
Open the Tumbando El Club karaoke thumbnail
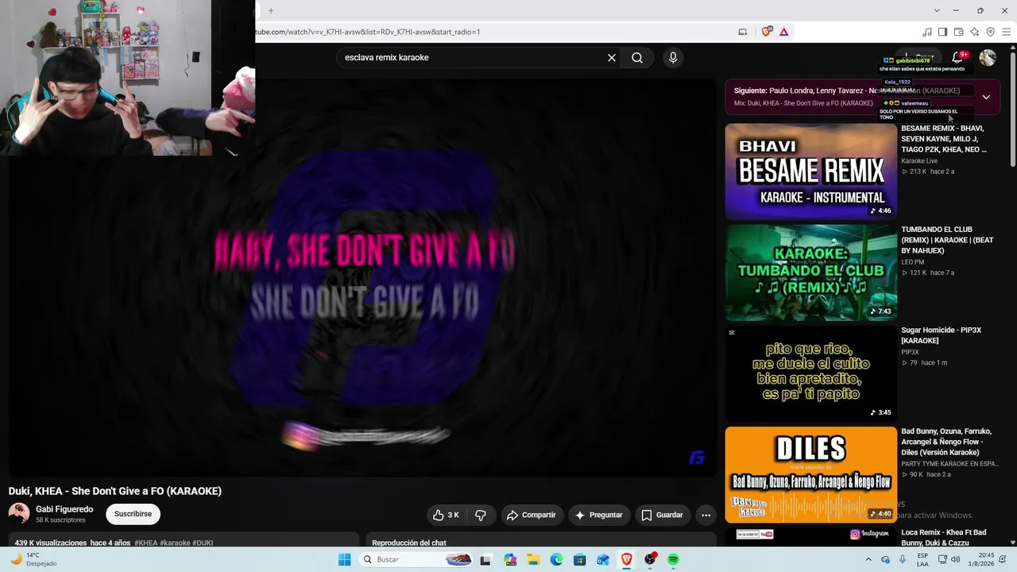click(x=811, y=272)
